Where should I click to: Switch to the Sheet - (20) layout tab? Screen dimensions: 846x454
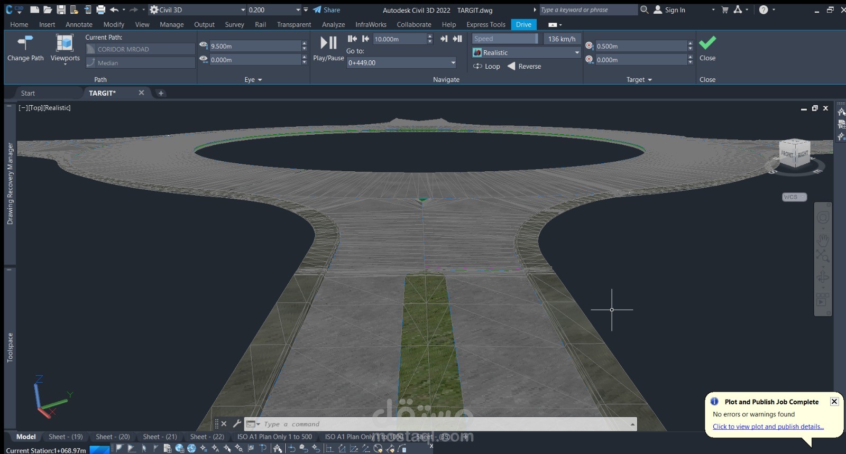[x=113, y=437]
